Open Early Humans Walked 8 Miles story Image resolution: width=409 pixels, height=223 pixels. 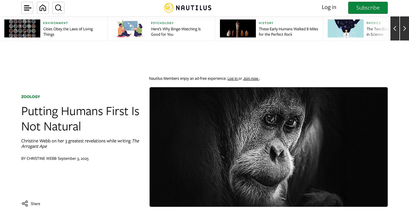(288, 31)
